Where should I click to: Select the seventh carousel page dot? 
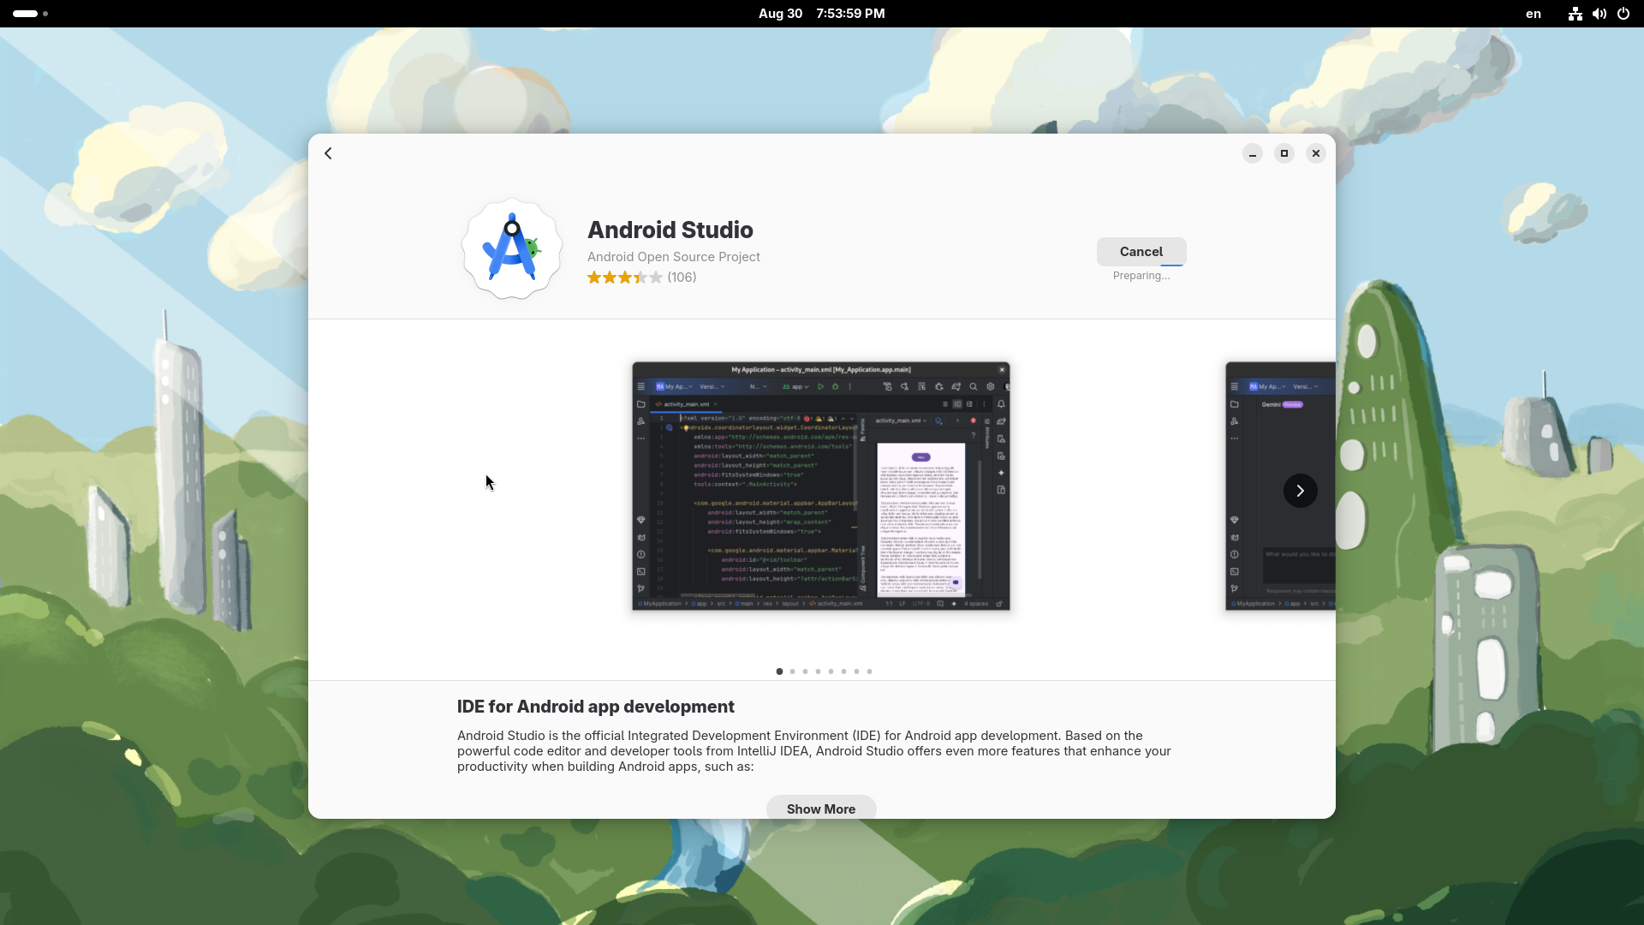[856, 671]
